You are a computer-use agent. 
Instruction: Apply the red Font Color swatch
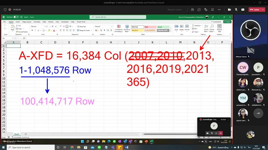point(54,30)
